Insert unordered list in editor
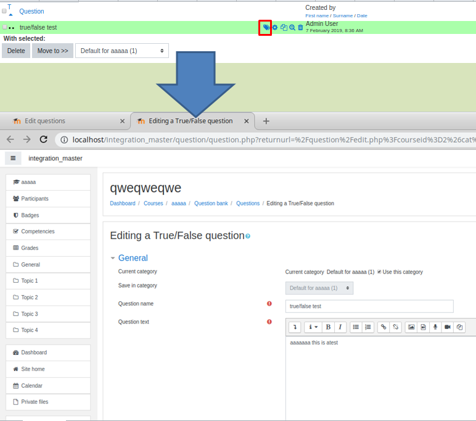 coord(356,327)
